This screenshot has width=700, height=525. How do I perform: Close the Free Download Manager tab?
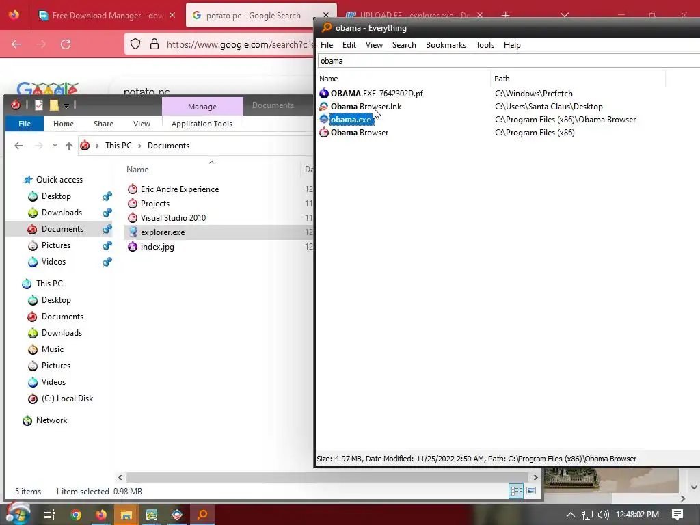click(x=172, y=15)
